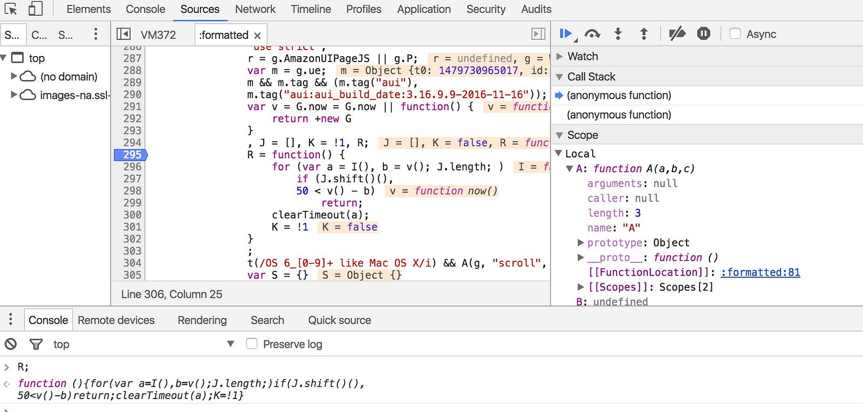Enable the Async checkbox
The image size is (863, 412).
[735, 33]
